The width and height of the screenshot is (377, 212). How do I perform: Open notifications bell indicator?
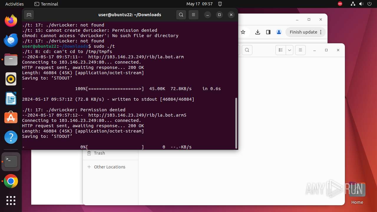[220, 4]
